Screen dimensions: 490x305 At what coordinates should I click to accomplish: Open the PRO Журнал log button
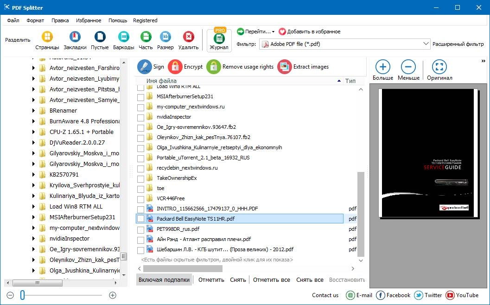(x=219, y=40)
